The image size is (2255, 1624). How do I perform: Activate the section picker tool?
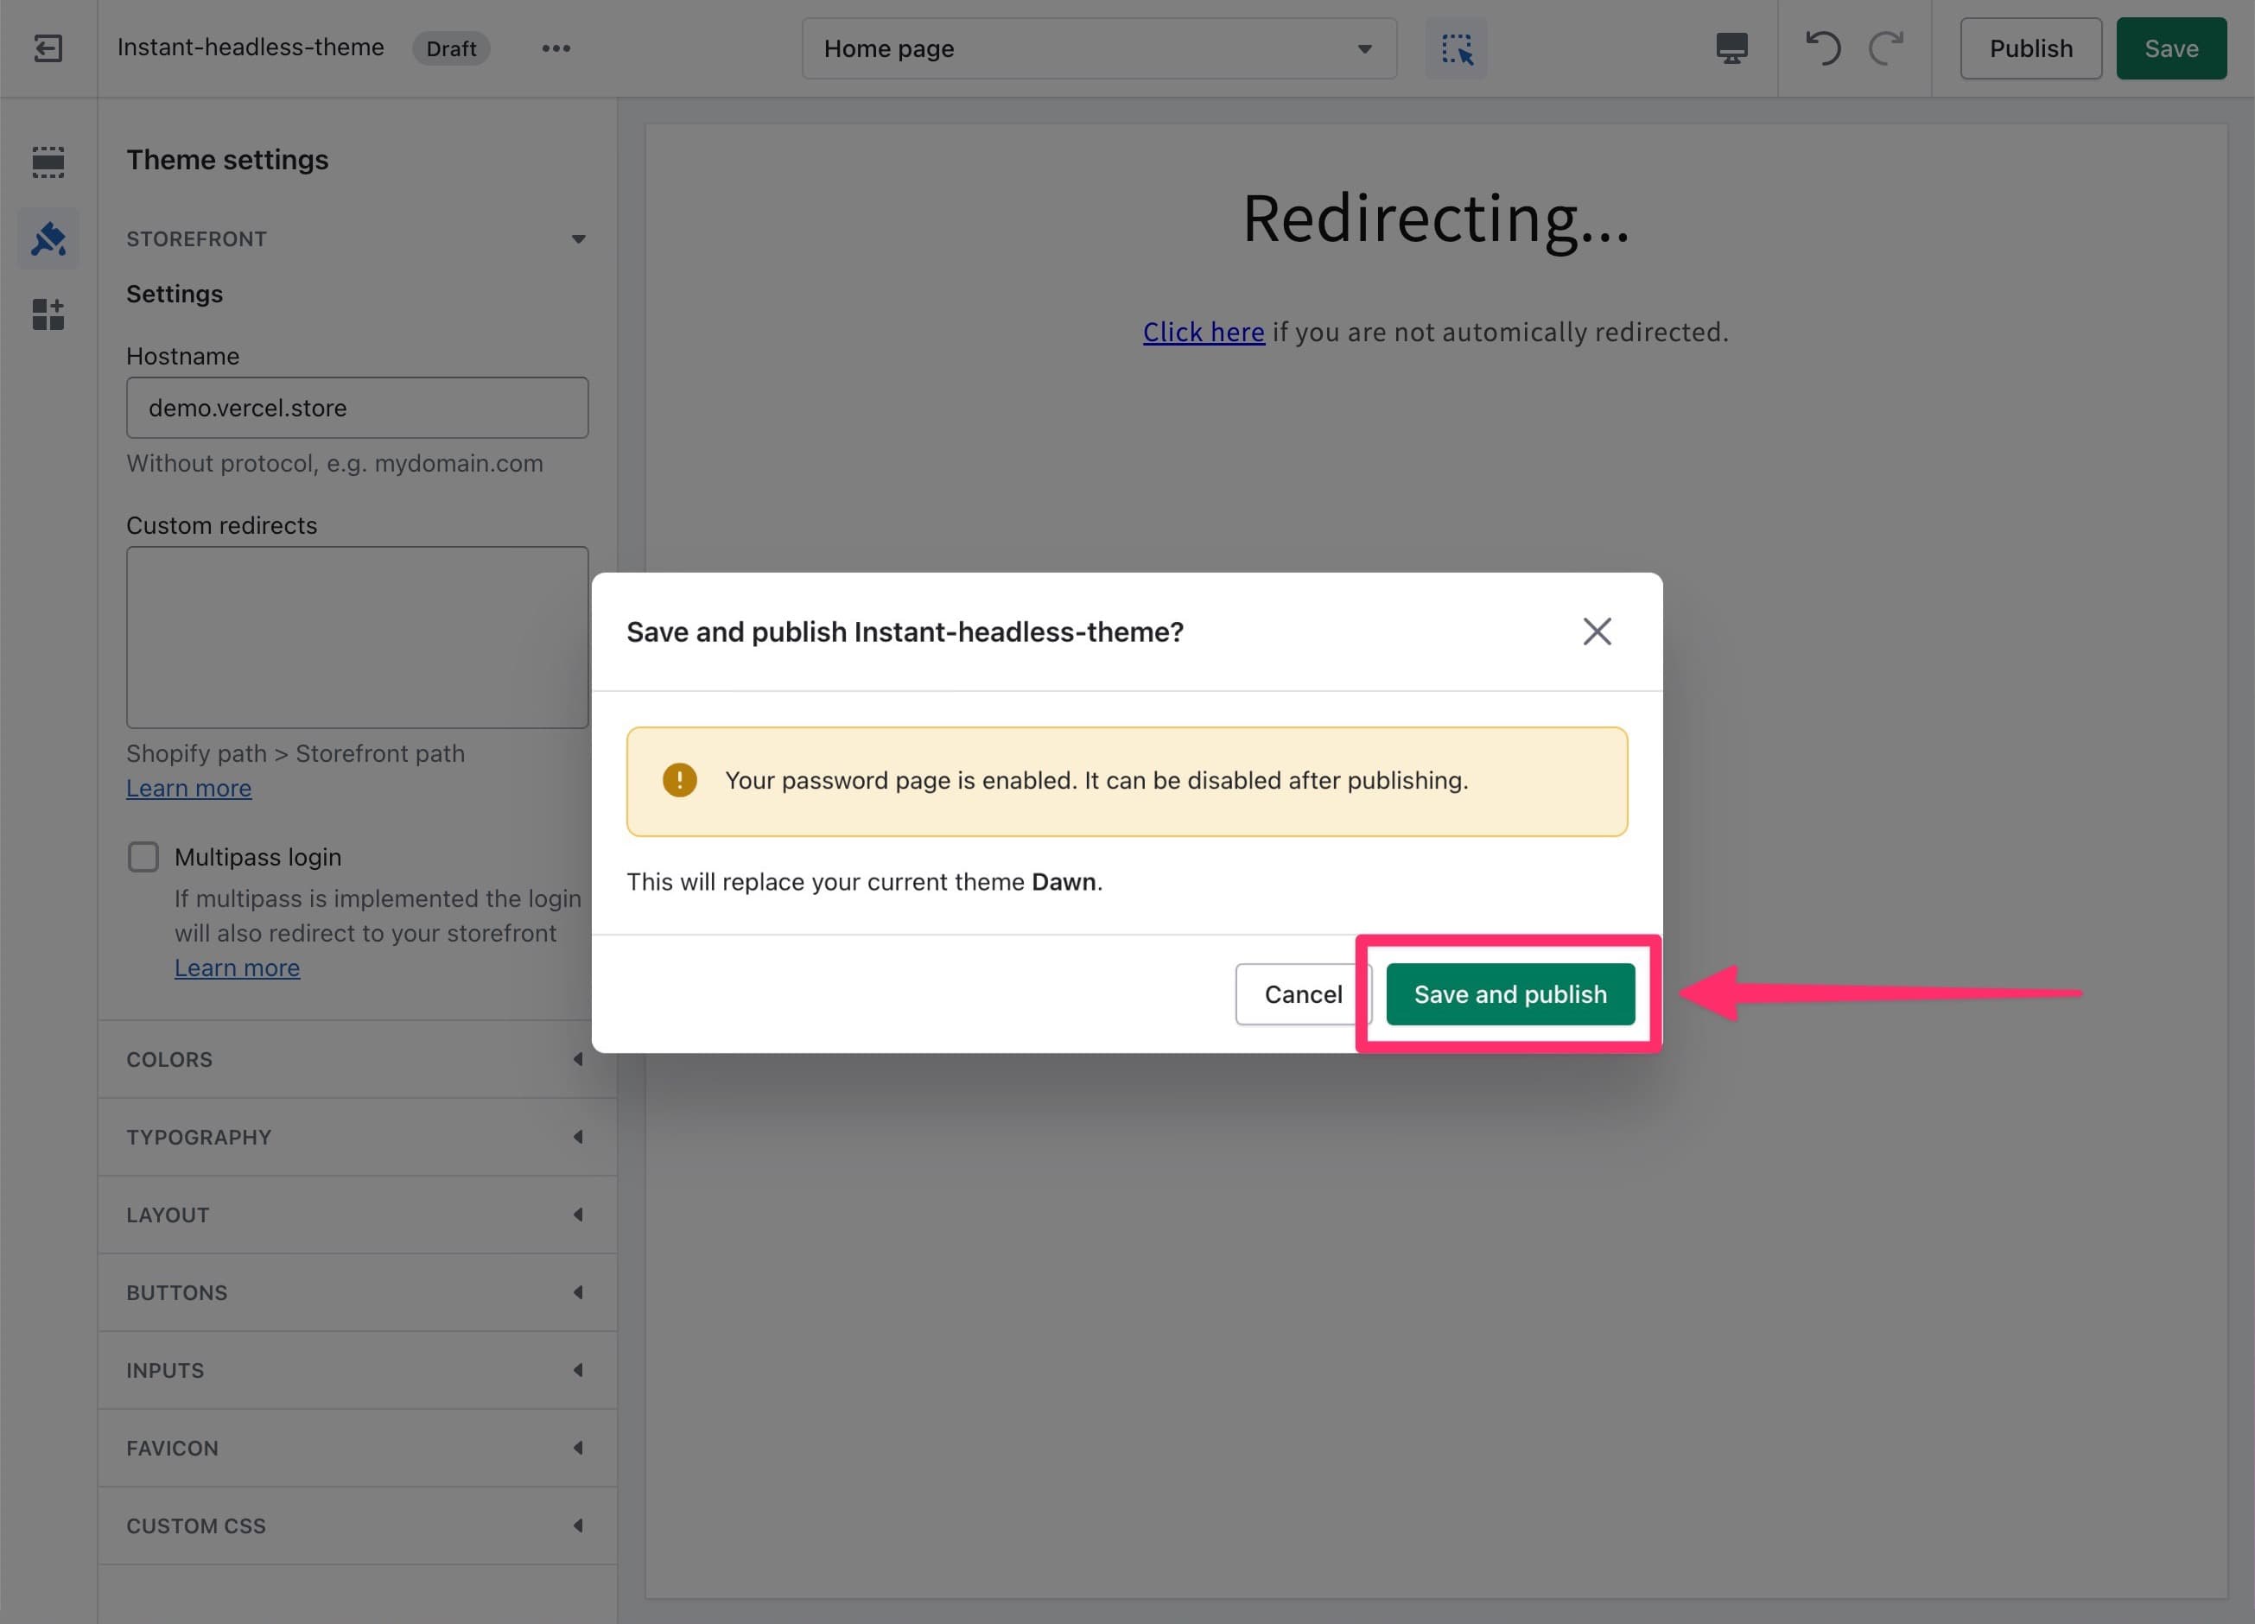[x=1456, y=48]
